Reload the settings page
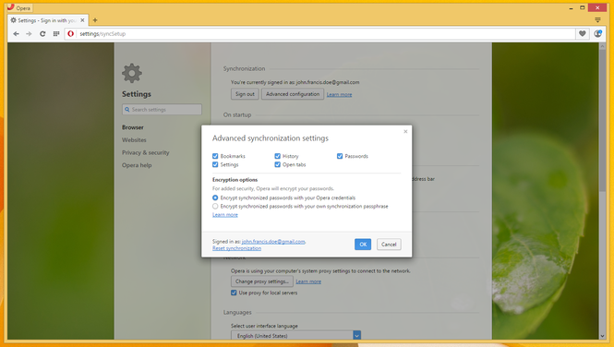The width and height of the screenshot is (614, 347). 42,34
